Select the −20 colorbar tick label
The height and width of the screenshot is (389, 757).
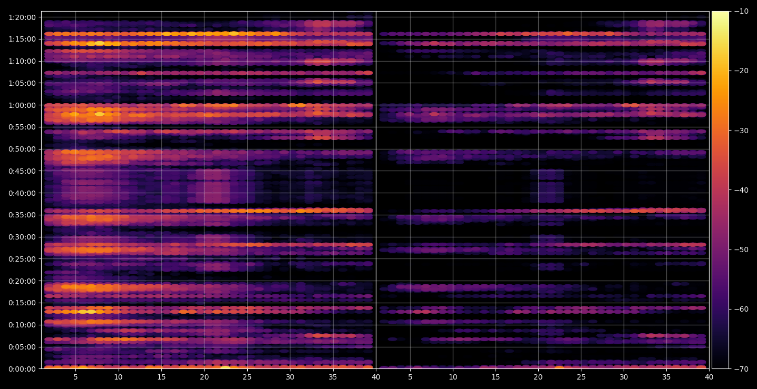pyautogui.click(x=741, y=71)
